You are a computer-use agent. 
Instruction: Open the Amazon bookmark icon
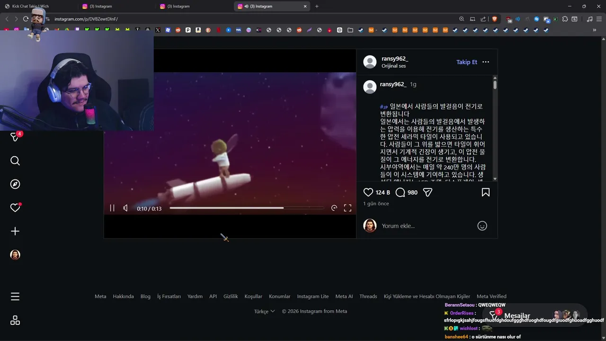coord(198,30)
